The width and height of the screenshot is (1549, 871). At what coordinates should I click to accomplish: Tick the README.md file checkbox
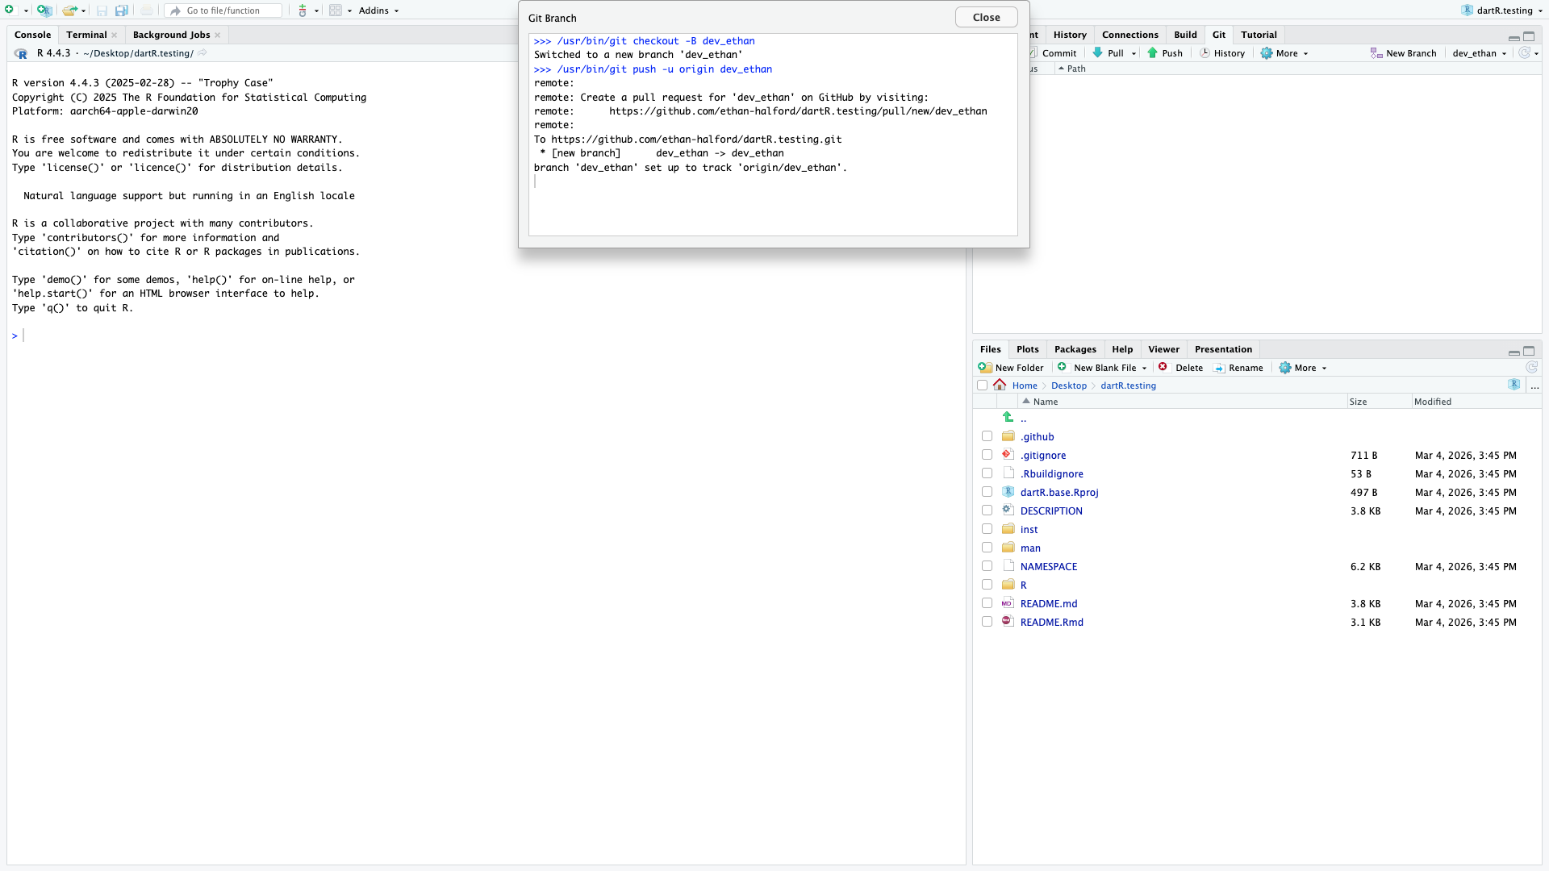pyautogui.click(x=987, y=603)
